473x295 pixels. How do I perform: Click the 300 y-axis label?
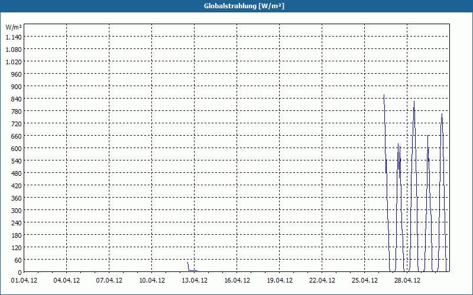pos(17,211)
